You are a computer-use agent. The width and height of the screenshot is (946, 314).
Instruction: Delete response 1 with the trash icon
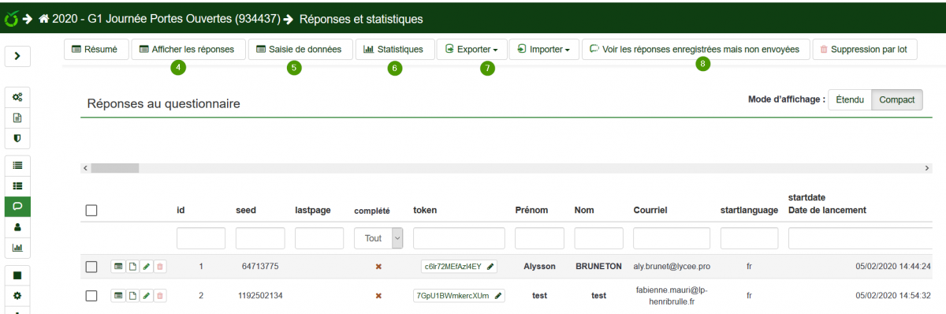coord(160,267)
